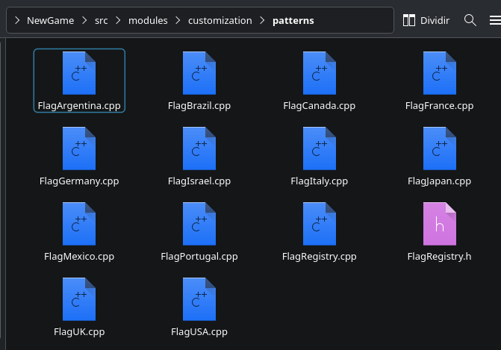Select the FlagBrazil.cpp file icon
Image resolution: width=501 pixels, height=350 pixels.
point(199,73)
